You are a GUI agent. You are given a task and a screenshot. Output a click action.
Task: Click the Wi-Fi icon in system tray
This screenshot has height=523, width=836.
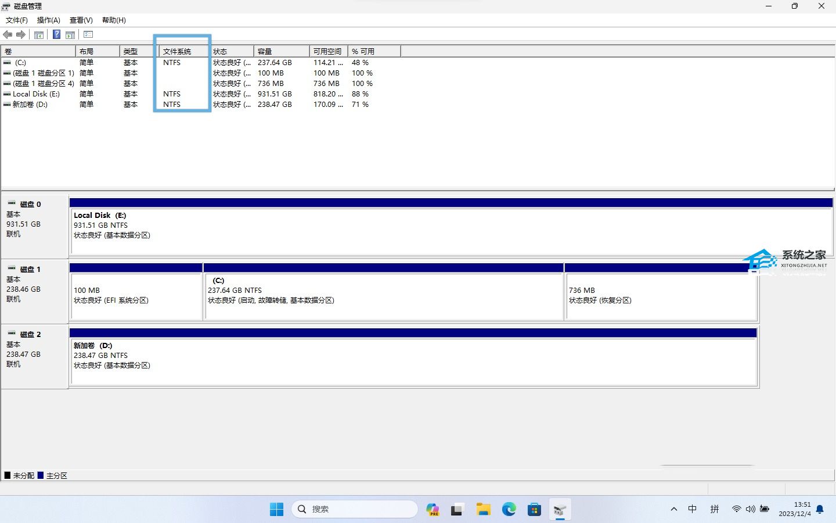(x=736, y=509)
